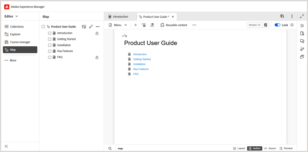Image resolution: width=308 pixels, height=152 pixels.
Task: Click the pencil edit icon beside Product User Guide
Action: (x=91, y=27)
